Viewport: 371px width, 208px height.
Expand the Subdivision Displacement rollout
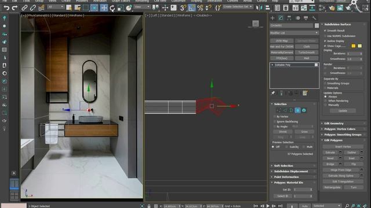pos(291,172)
